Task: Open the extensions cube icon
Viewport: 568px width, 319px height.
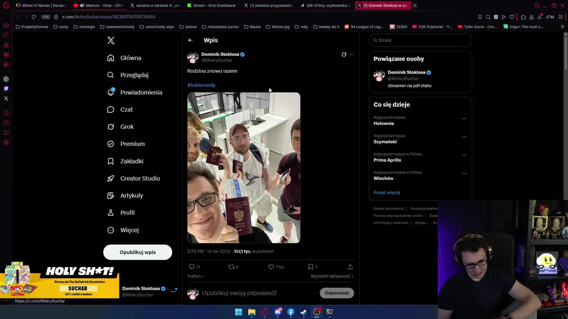Action: 523,17
